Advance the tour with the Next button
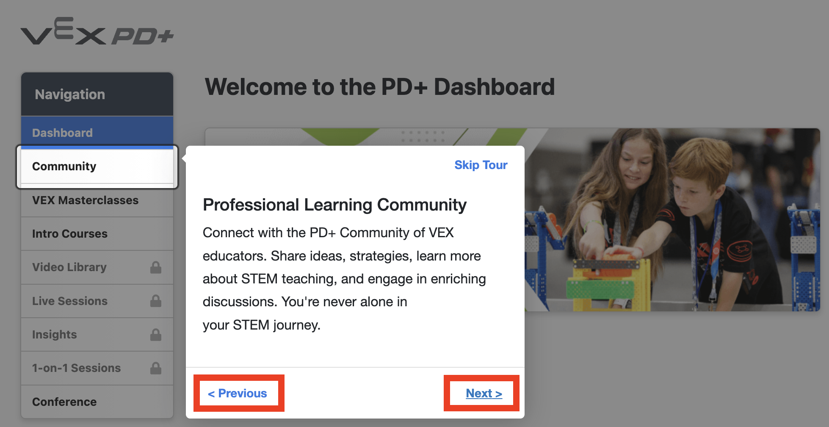 coord(484,394)
